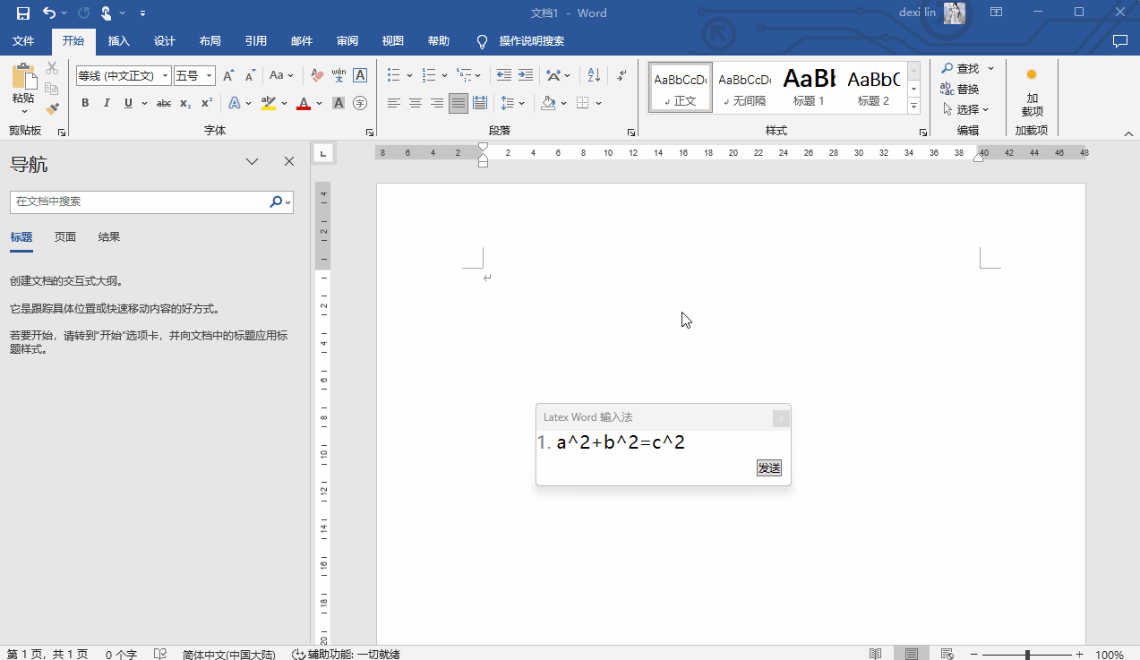Switch to the Insert tab
This screenshot has width=1140, height=660.
tap(119, 41)
